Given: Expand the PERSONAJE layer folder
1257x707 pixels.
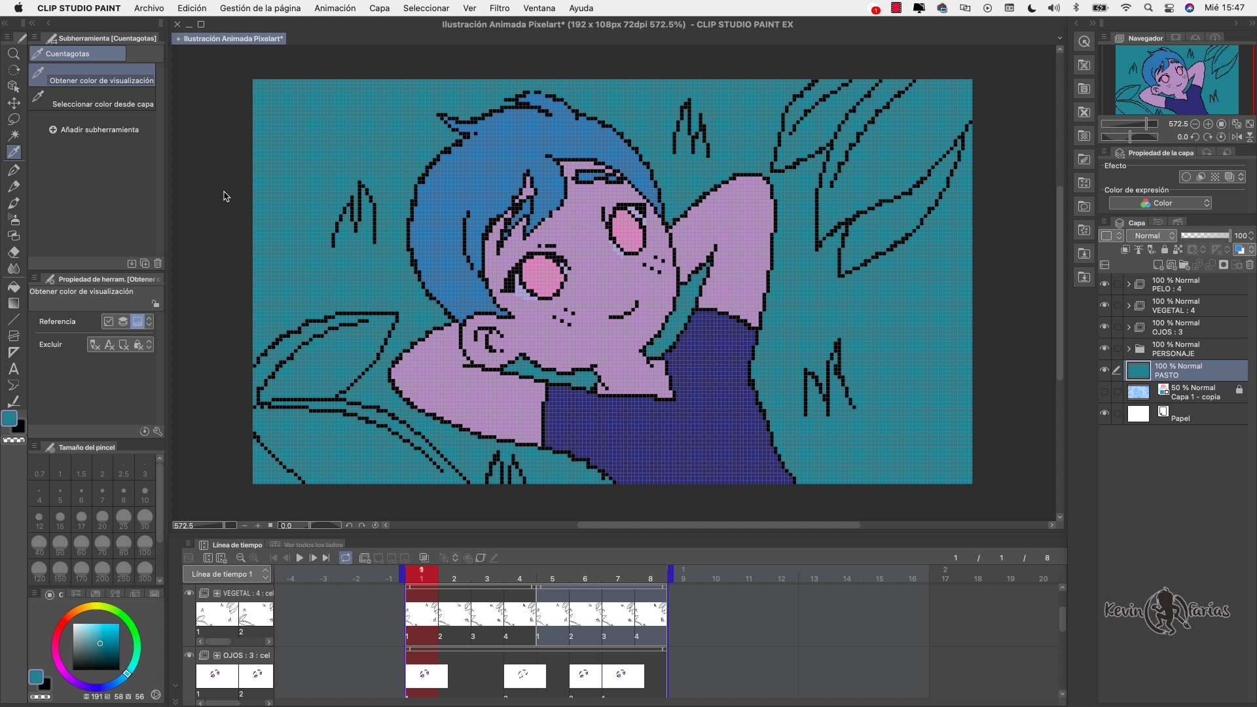Looking at the screenshot, I should click(x=1128, y=349).
